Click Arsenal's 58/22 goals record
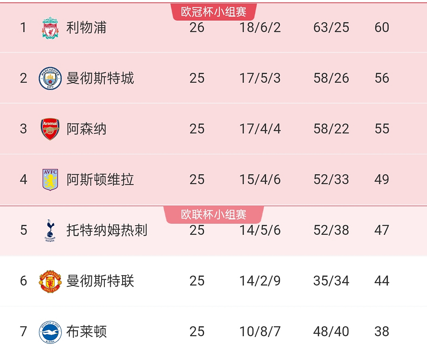Viewport: 427px width, 354px height. 331,129
